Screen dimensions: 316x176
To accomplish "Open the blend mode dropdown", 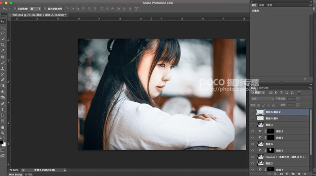I will [x=263, y=99].
